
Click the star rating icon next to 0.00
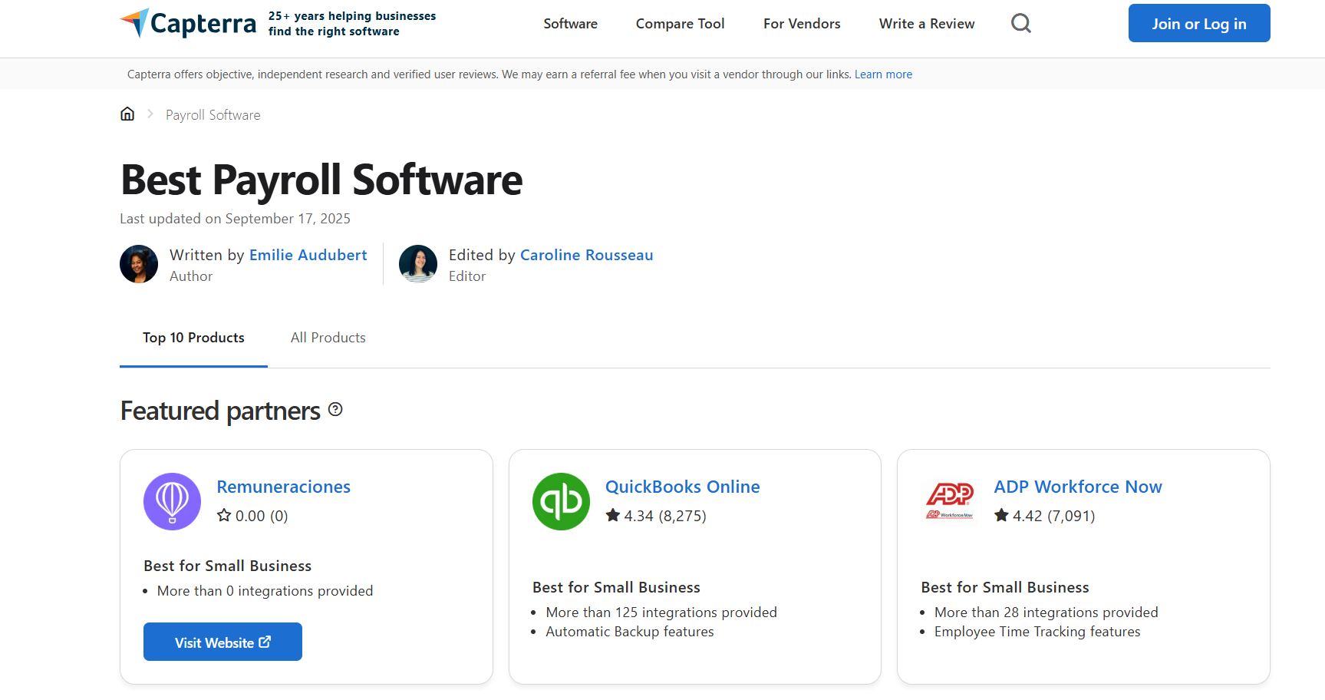point(223,516)
